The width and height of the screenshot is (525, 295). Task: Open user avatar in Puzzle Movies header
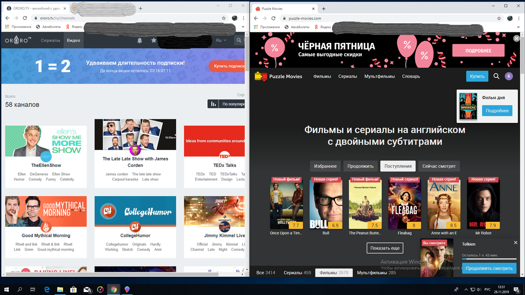point(509,76)
